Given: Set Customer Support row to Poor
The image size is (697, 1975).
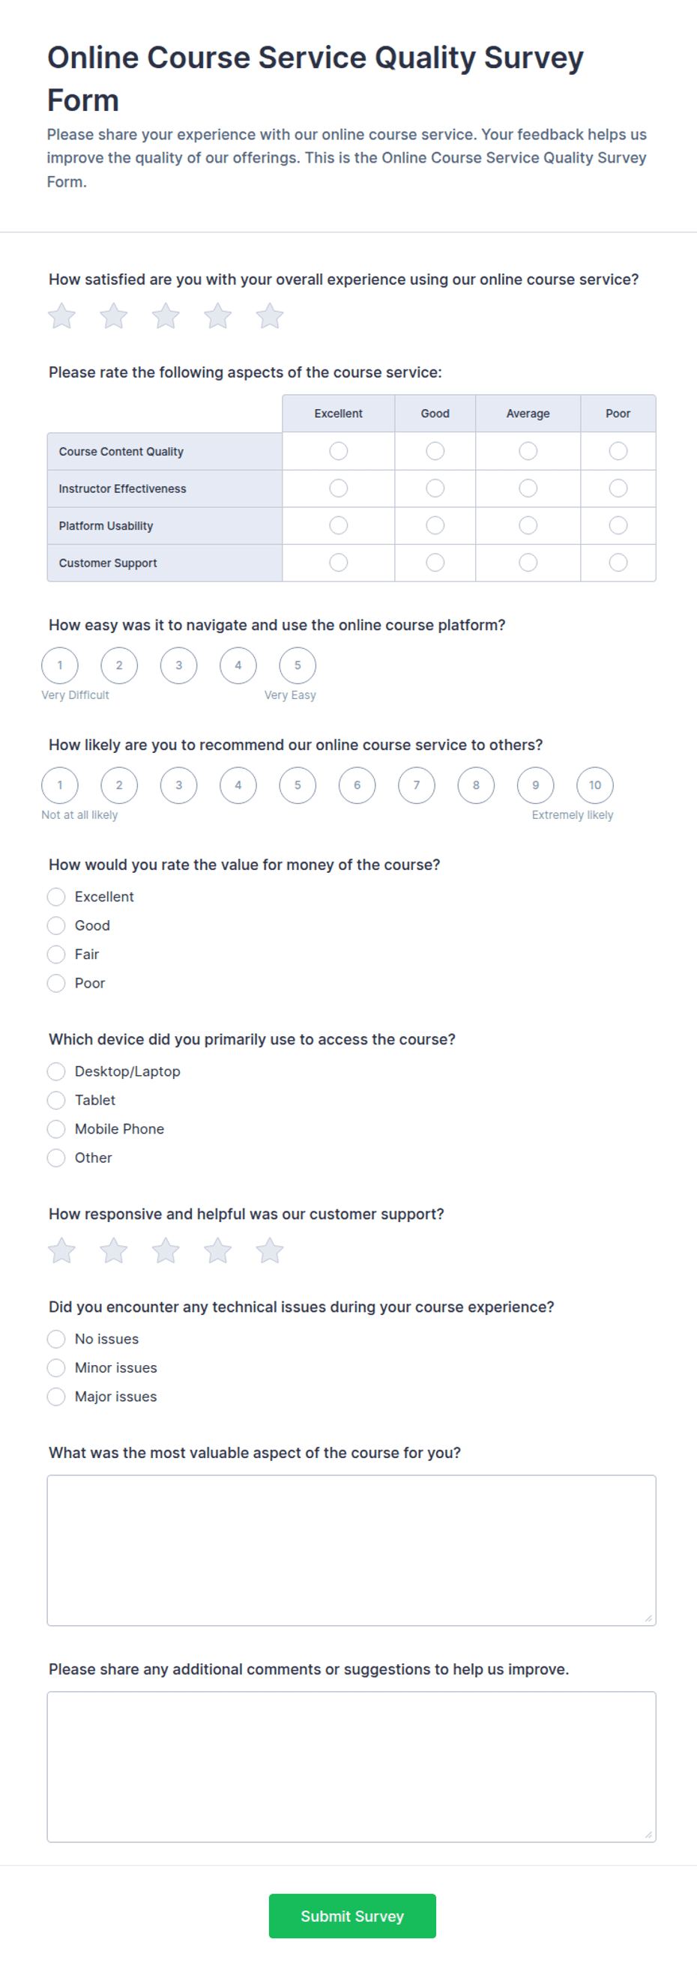Looking at the screenshot, I should pos(618,563).
